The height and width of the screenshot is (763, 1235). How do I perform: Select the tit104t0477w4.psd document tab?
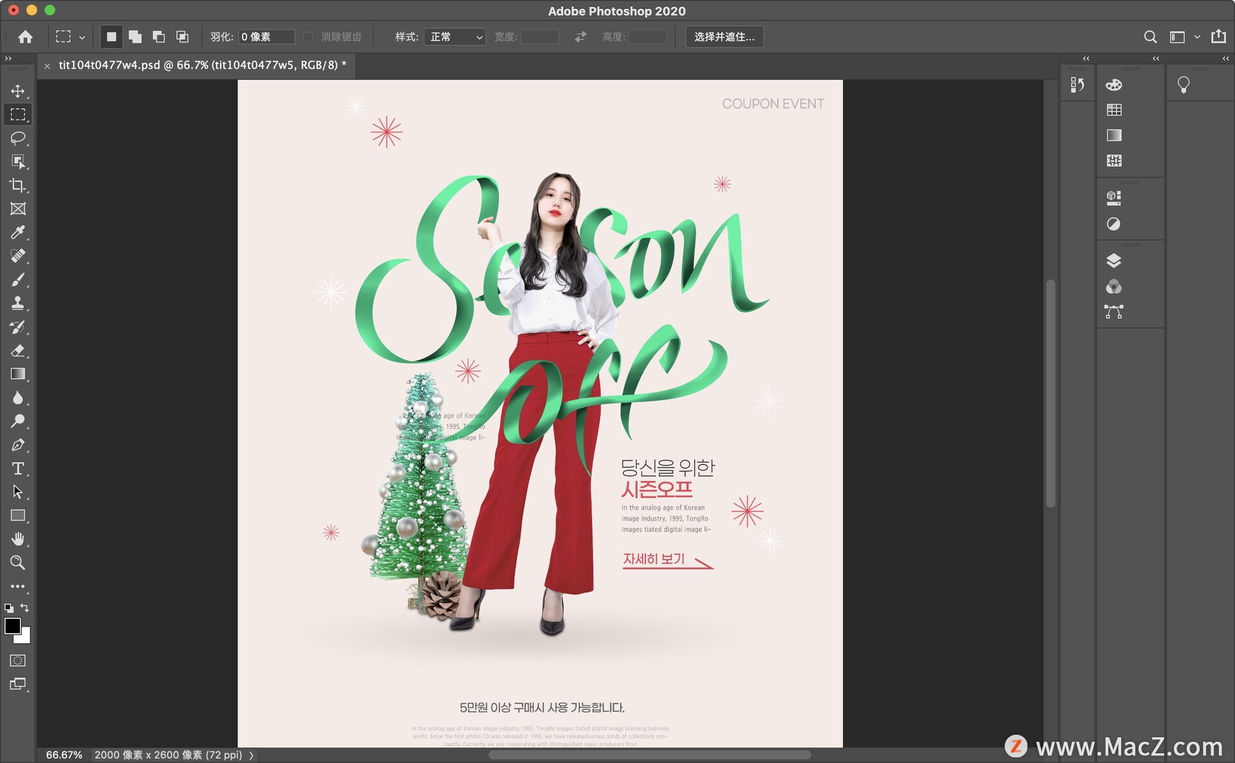202,65
